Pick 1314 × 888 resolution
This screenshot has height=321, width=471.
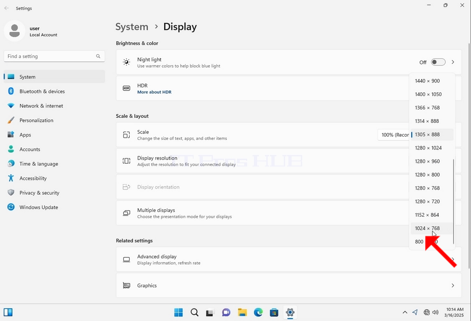(x=432, y=121)
